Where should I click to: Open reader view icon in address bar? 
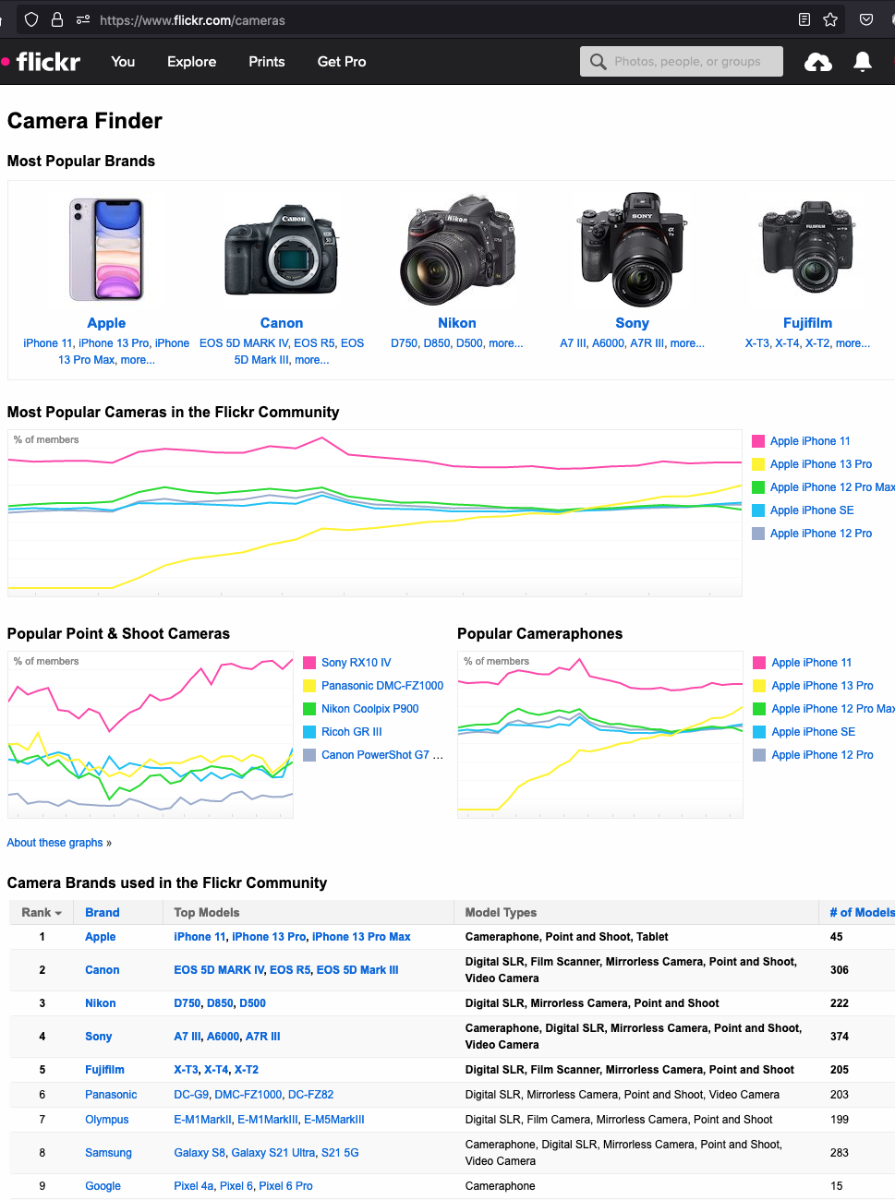coord(804,19)
